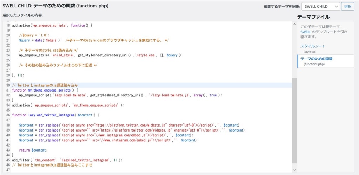The image size is (359, 175).
Task: Click line 18 add_action wp_enqueue_scripts
Action: pos(52,25)
